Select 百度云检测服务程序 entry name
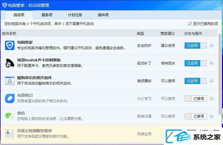The height and width of the screenshot is (145, 223). coord(34,131)
